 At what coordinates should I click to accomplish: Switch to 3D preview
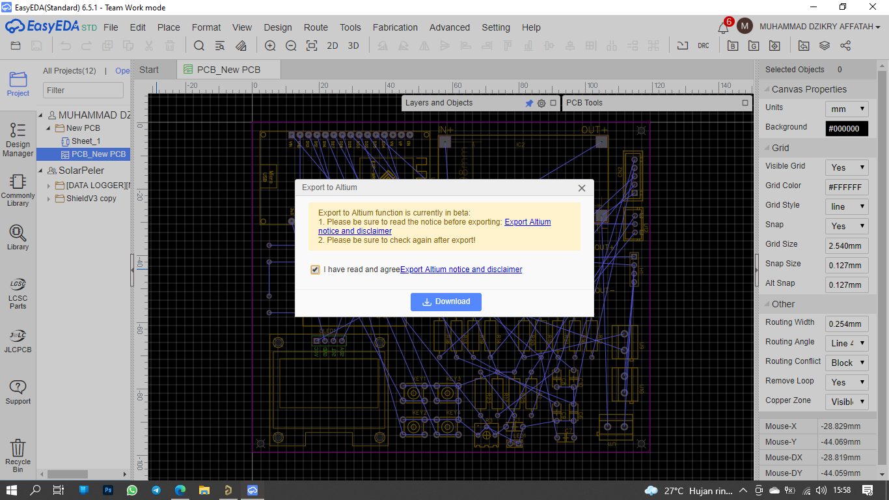tap(353, 46)
